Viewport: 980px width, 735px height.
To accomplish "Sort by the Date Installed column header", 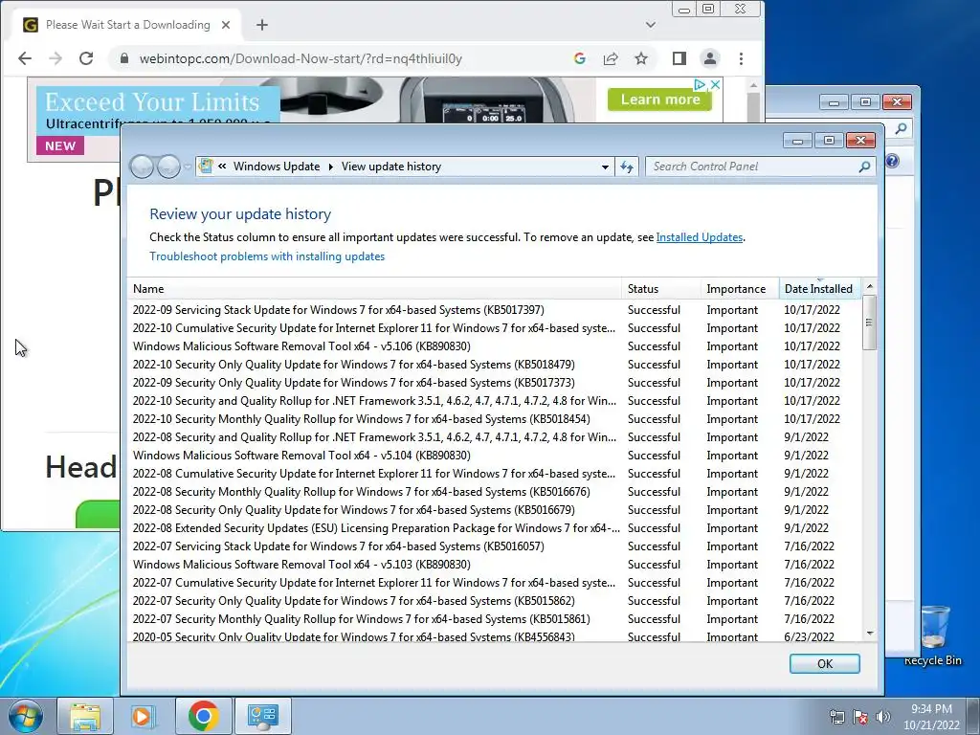I will pos(820,289).
